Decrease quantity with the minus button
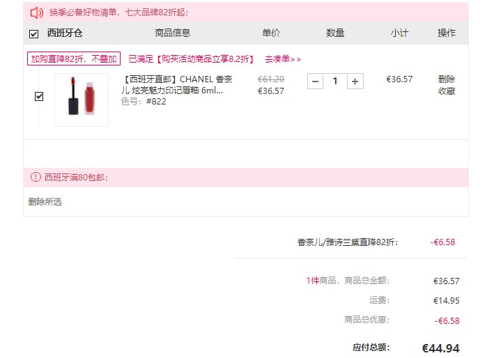This screenshot has width=487, height=358. (315, 81)
